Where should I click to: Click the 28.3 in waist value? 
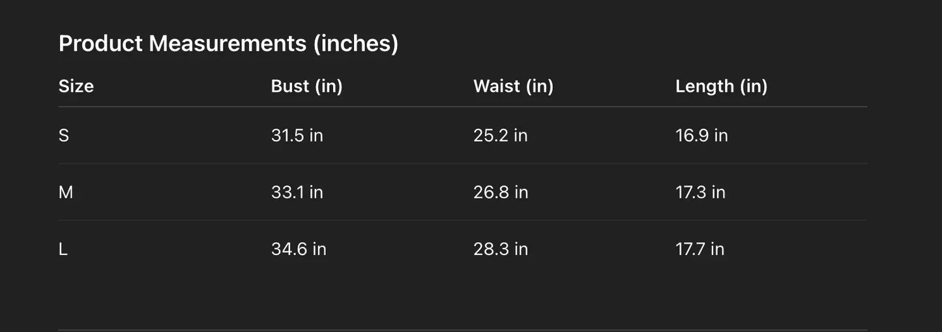[501, 249]
